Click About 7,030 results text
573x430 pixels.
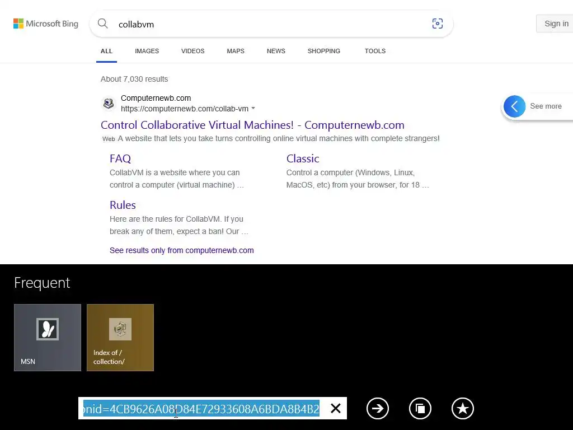coord(134,80)
